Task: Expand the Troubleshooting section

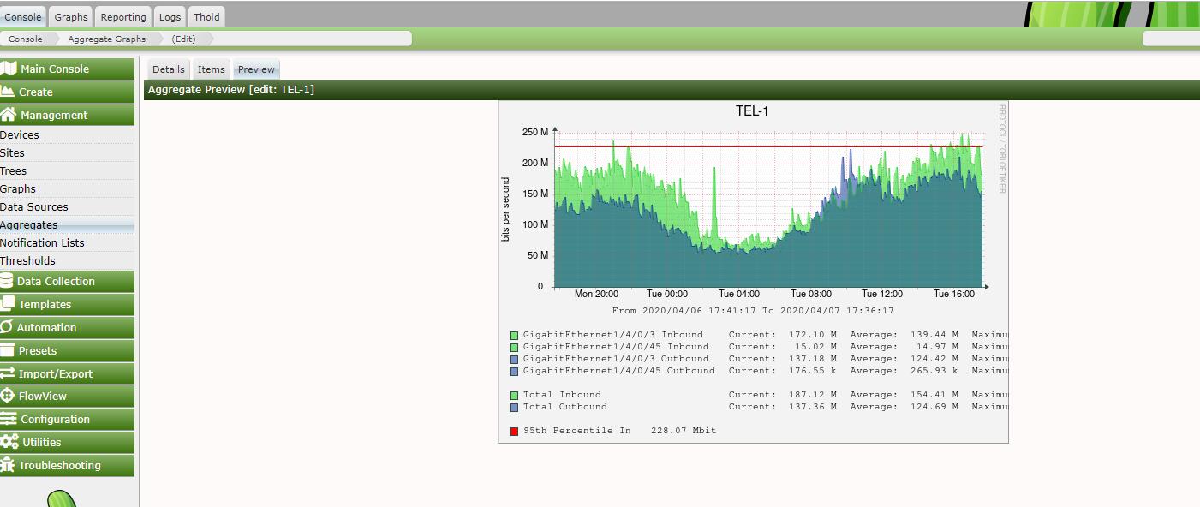Action: point(68,465)
